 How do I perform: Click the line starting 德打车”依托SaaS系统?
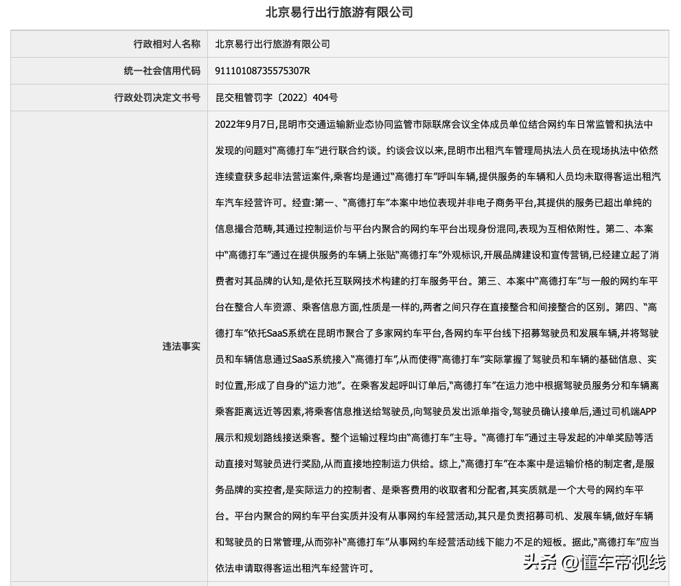click(437, 333)
